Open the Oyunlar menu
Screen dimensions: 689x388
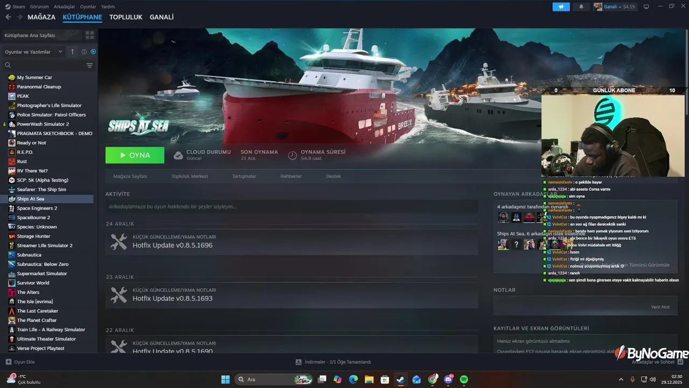[88, 6]
